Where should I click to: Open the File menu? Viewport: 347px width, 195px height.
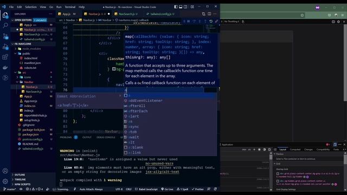[11, 7]
